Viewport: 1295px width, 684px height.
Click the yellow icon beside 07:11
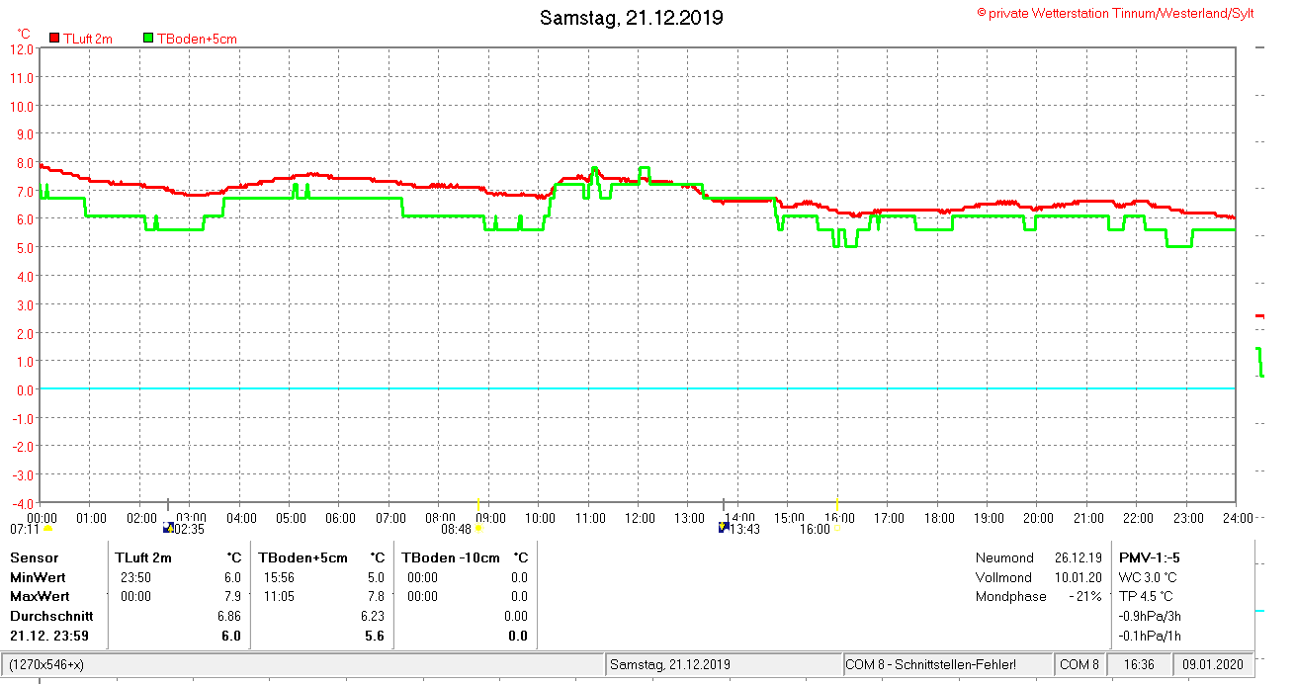click(47, 529)
